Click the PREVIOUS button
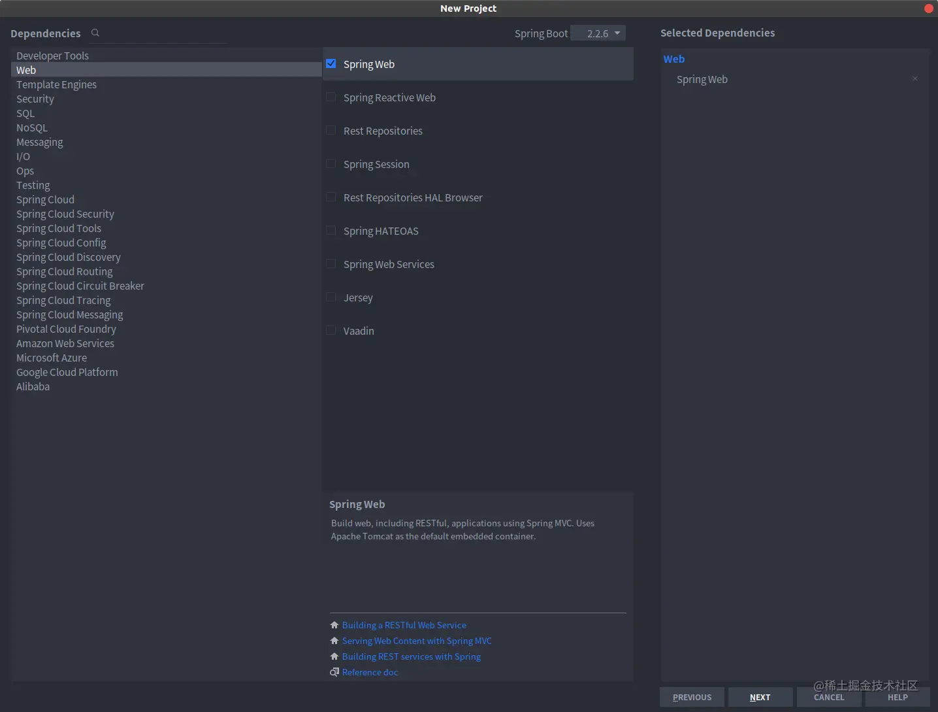938x712 pixels. click(692, 697)
